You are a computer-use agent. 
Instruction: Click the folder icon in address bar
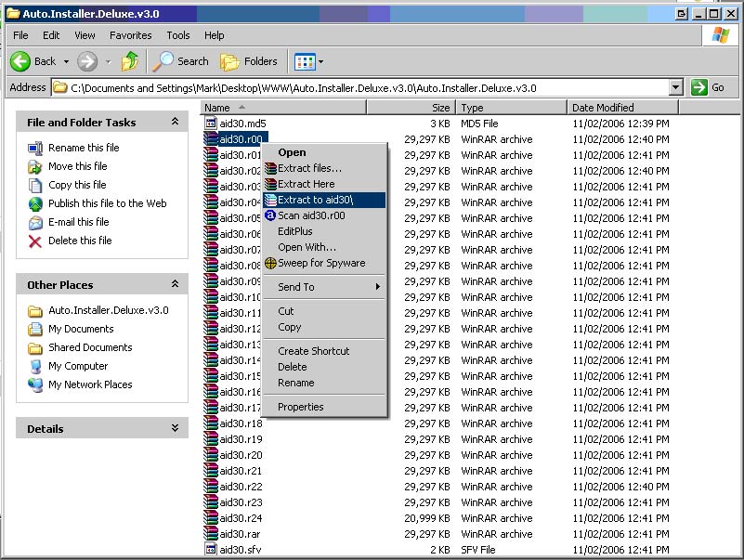[x=59, y=87]
